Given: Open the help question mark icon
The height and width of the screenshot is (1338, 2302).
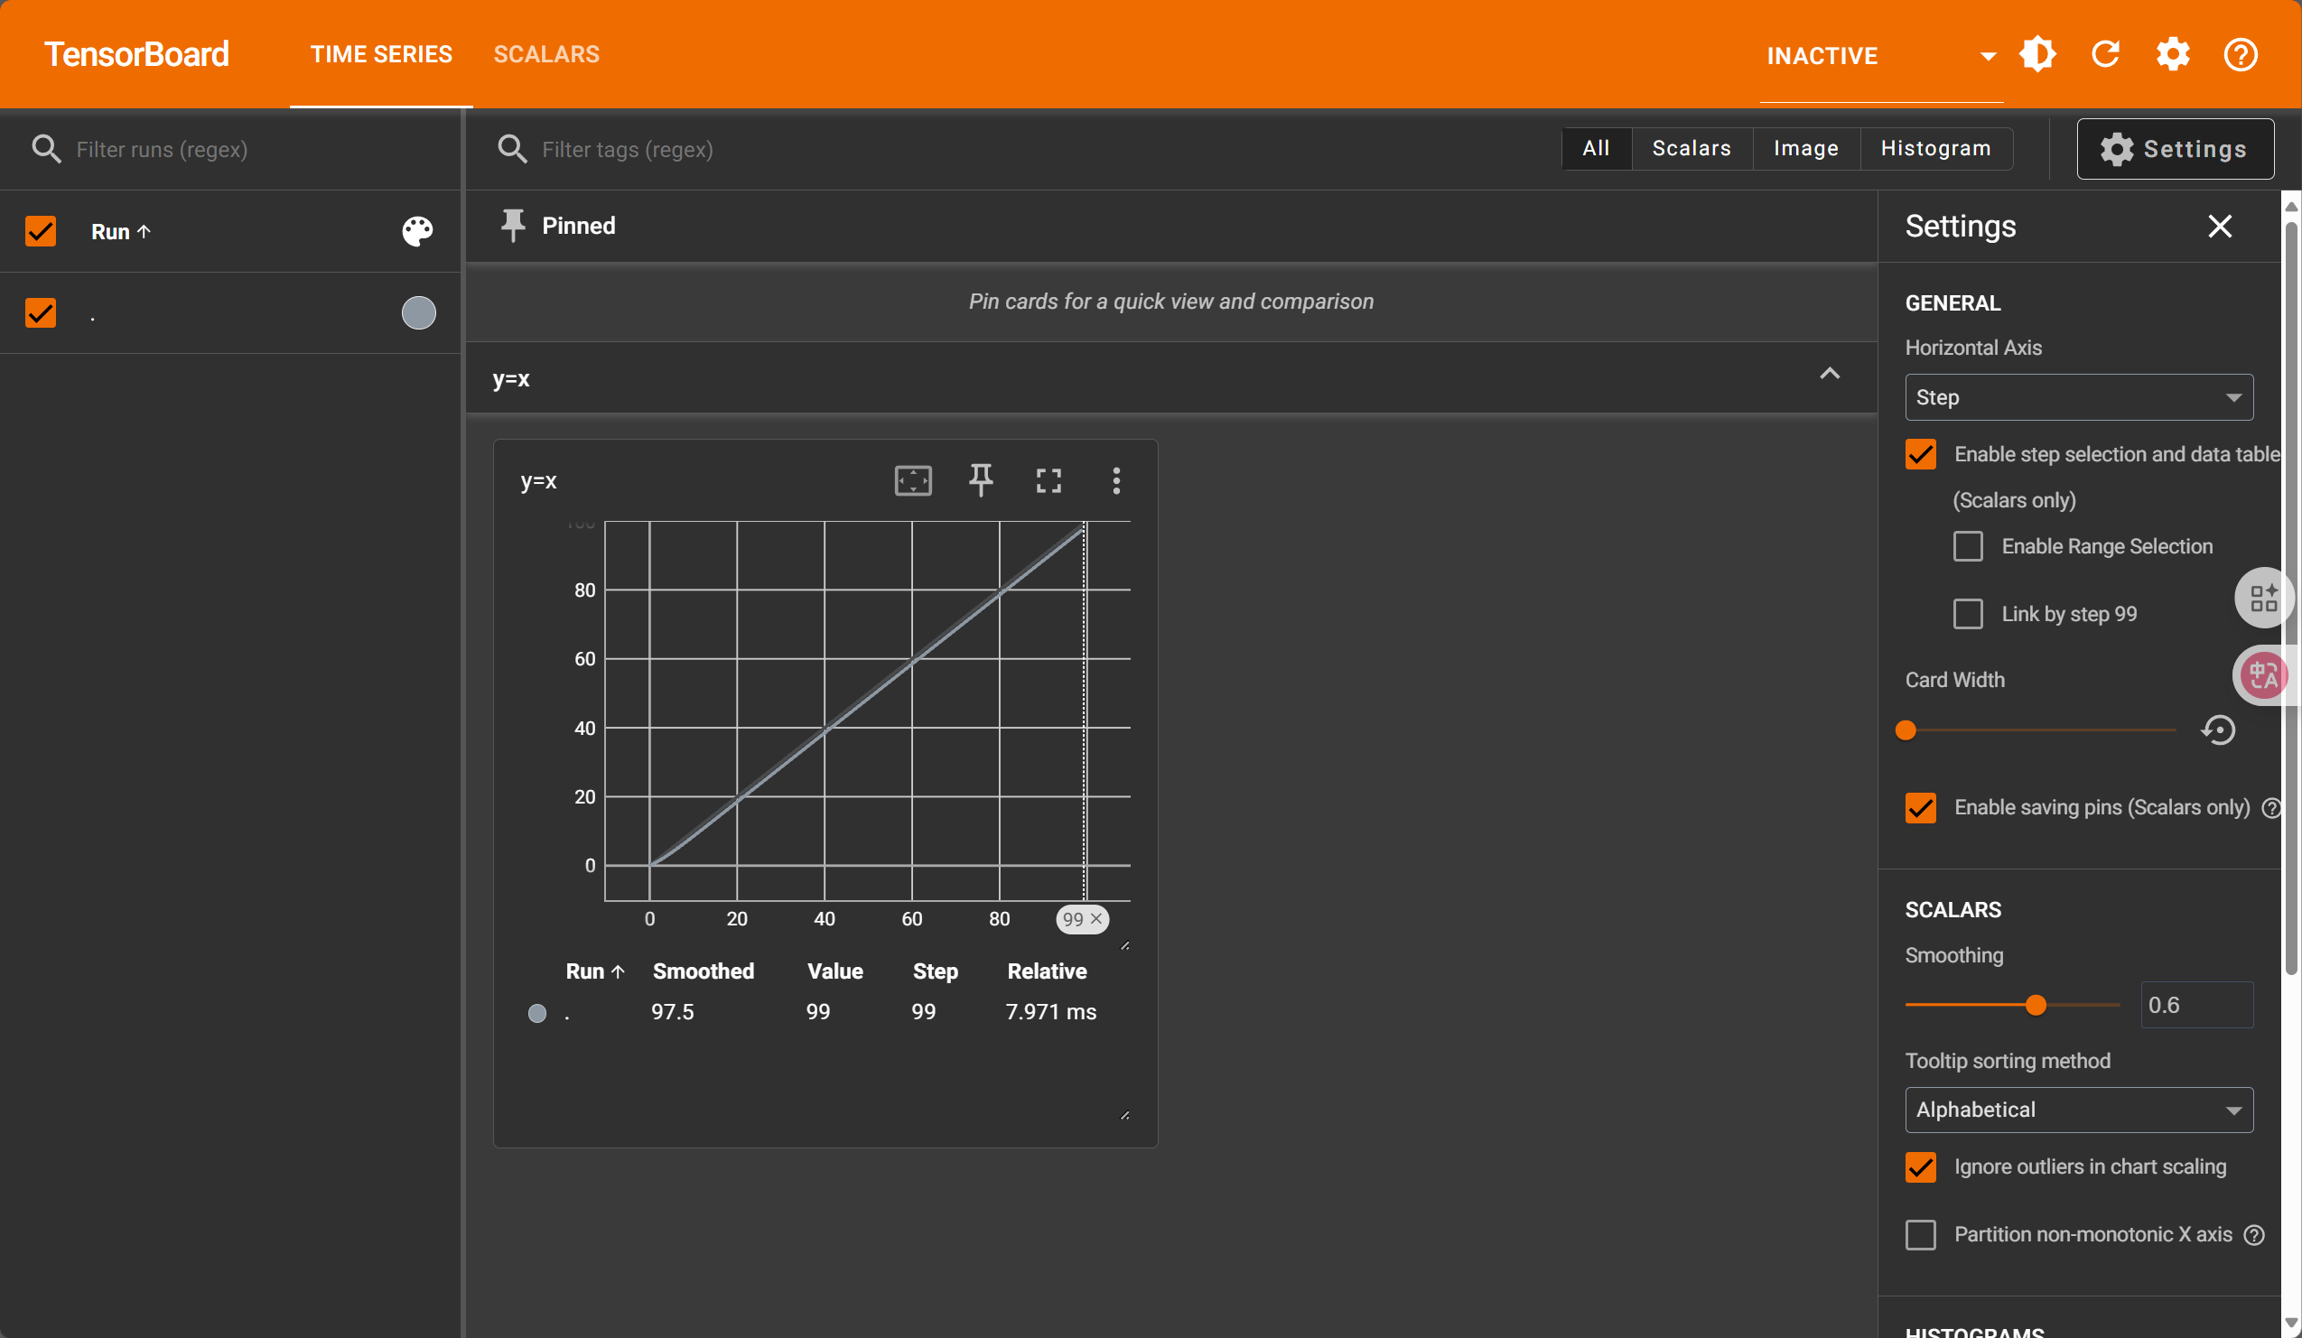Looking at the screenshot, I should (2240, 55).
